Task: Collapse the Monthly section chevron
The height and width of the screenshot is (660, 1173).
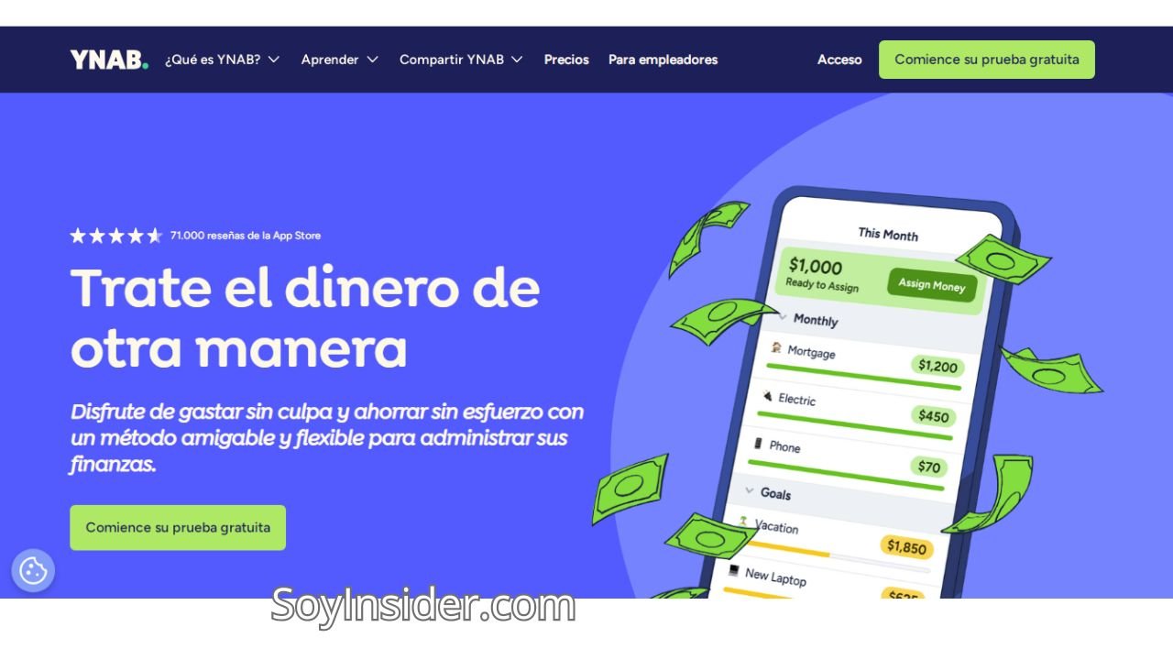Action: [x=783, y=317]
